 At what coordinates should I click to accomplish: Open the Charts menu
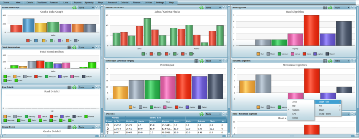[x=6, y=3]
